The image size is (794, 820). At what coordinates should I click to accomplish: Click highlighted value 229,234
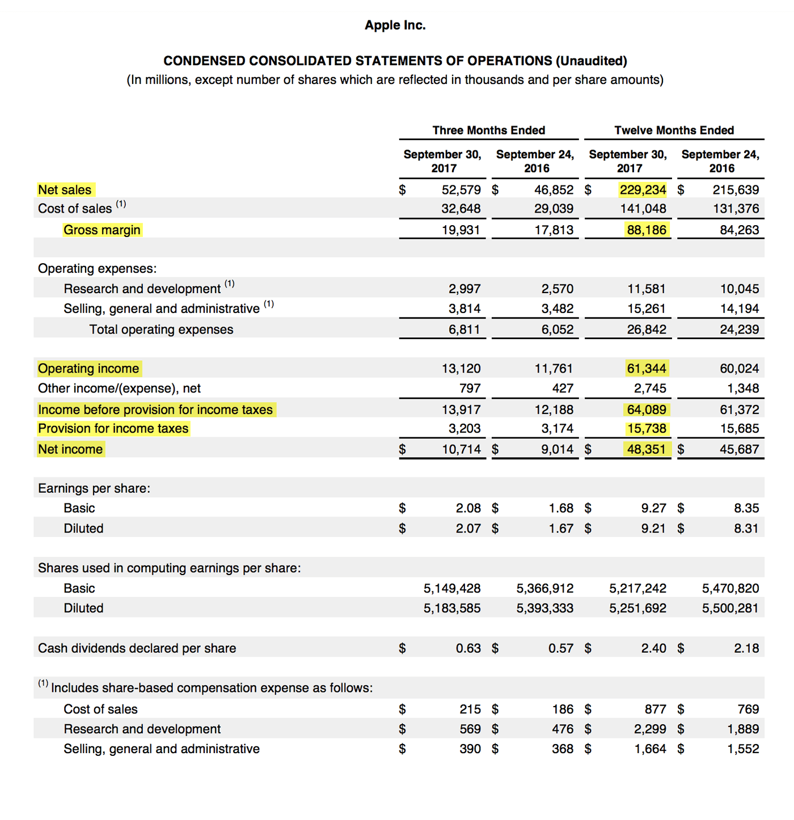[643, 189]
